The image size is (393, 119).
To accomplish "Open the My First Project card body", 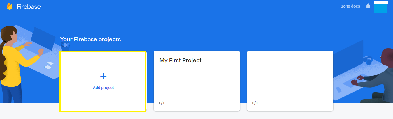I will 197,84.
